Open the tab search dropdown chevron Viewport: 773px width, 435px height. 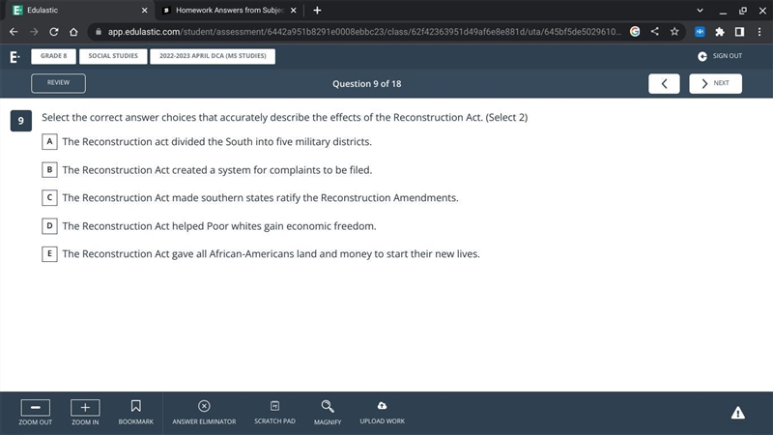[x=700, y=11]
